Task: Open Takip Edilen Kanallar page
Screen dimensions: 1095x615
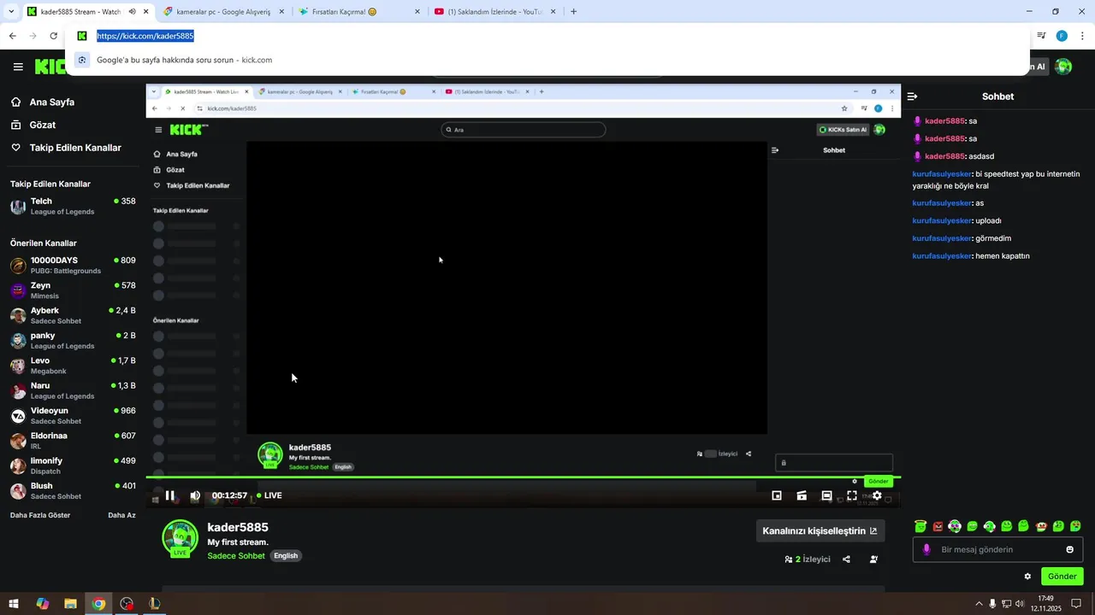Action: coord(75,148)
